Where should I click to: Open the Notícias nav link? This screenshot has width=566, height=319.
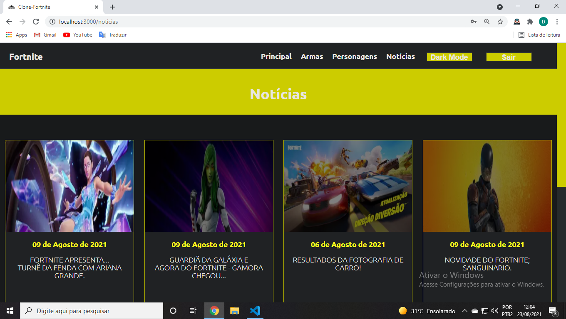(x=401, y=56)
